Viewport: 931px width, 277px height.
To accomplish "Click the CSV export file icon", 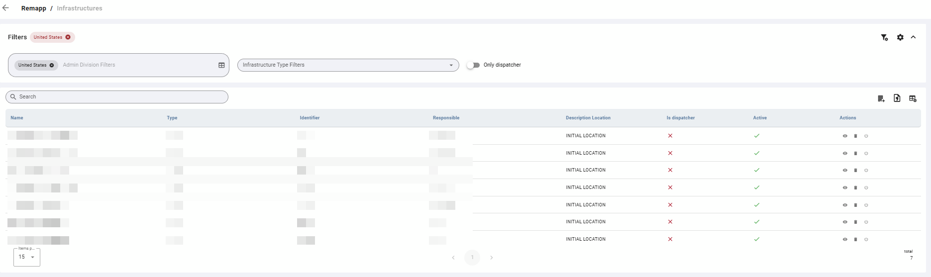I will [x=897, y=98].
